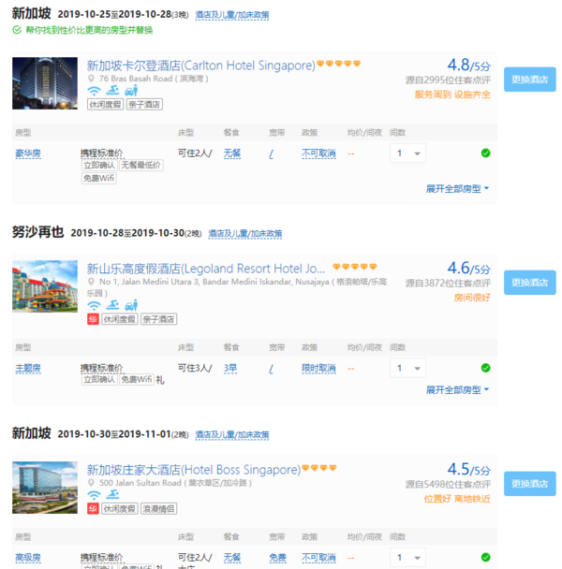Click the star rating icons of Carlton Hotel Singapore
Viewport: 562px width, 569px height.
338,64
